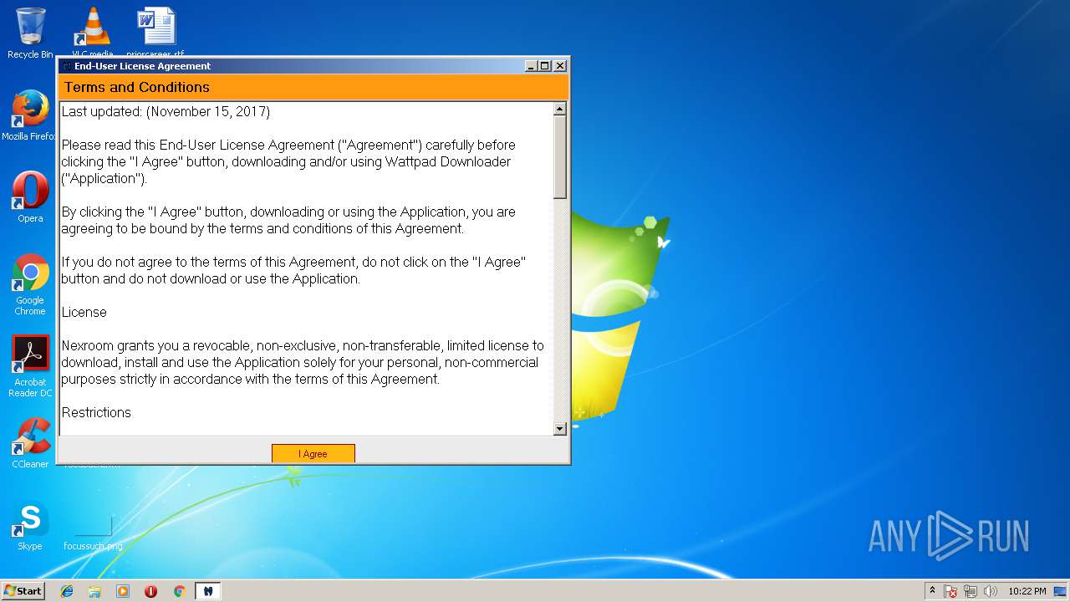Click the 10:22 PM system clock
Screen dimensions: 1070x602
coord(1027,591)
